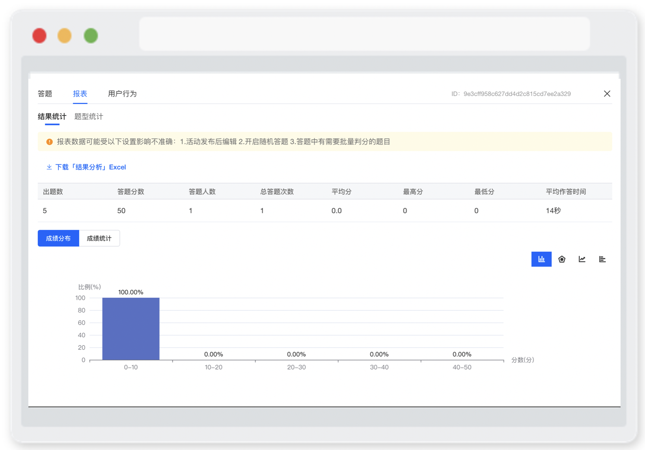Click the download arrow icon beside Excel link
Screen dimensions: 645x450
click(49, 167)
